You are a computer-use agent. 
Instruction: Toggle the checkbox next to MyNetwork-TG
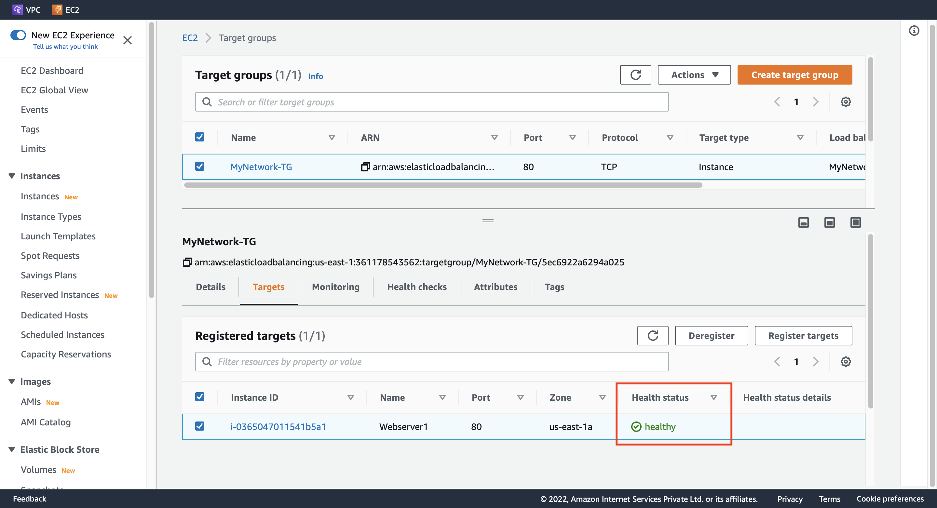[200, 167]
